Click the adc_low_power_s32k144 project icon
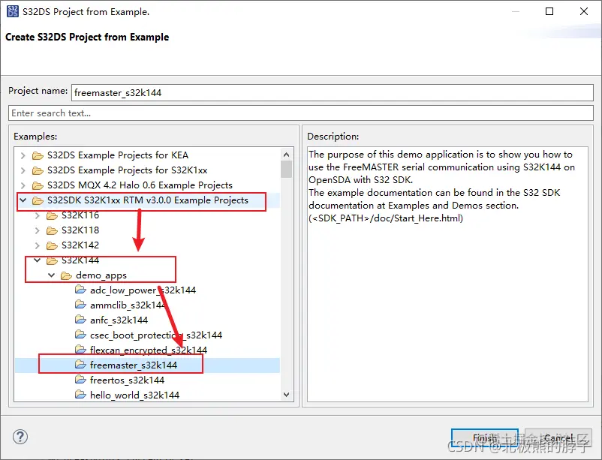602x460 pixels. [x=80, y=290]
